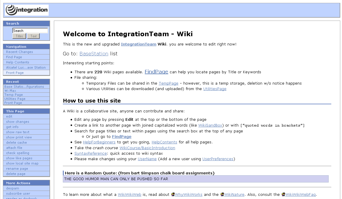342x199 pixels.
Task: Open WikiCourse/BasicIntroduction crash course link
Action: (147, 148)
